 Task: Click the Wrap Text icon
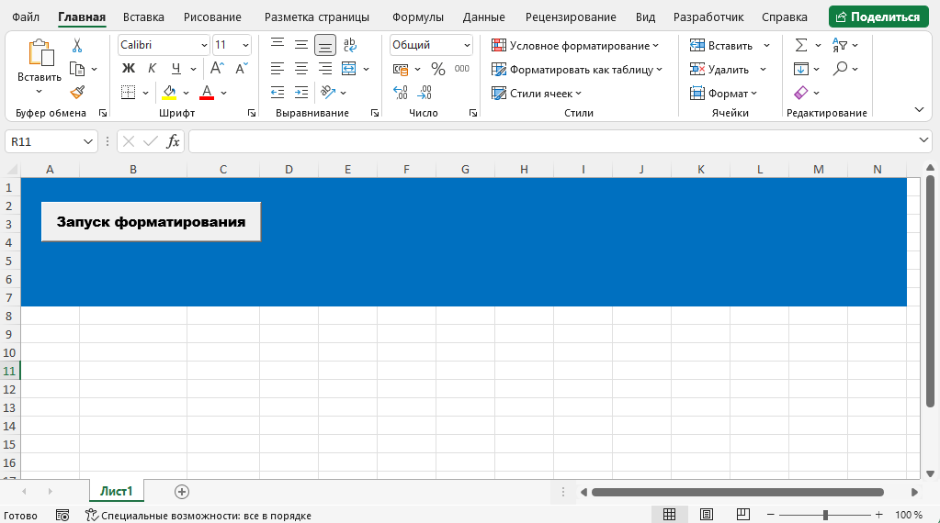(x=349, y=45)
